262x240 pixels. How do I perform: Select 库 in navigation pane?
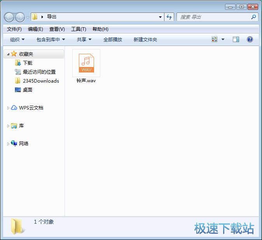pyautogui.click(x=21, y=126)
